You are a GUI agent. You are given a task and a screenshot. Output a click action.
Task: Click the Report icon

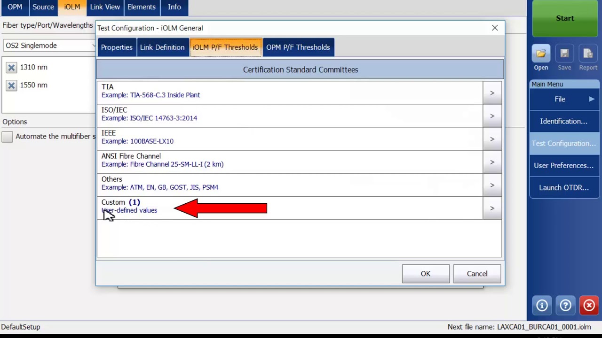pos(588,54)
